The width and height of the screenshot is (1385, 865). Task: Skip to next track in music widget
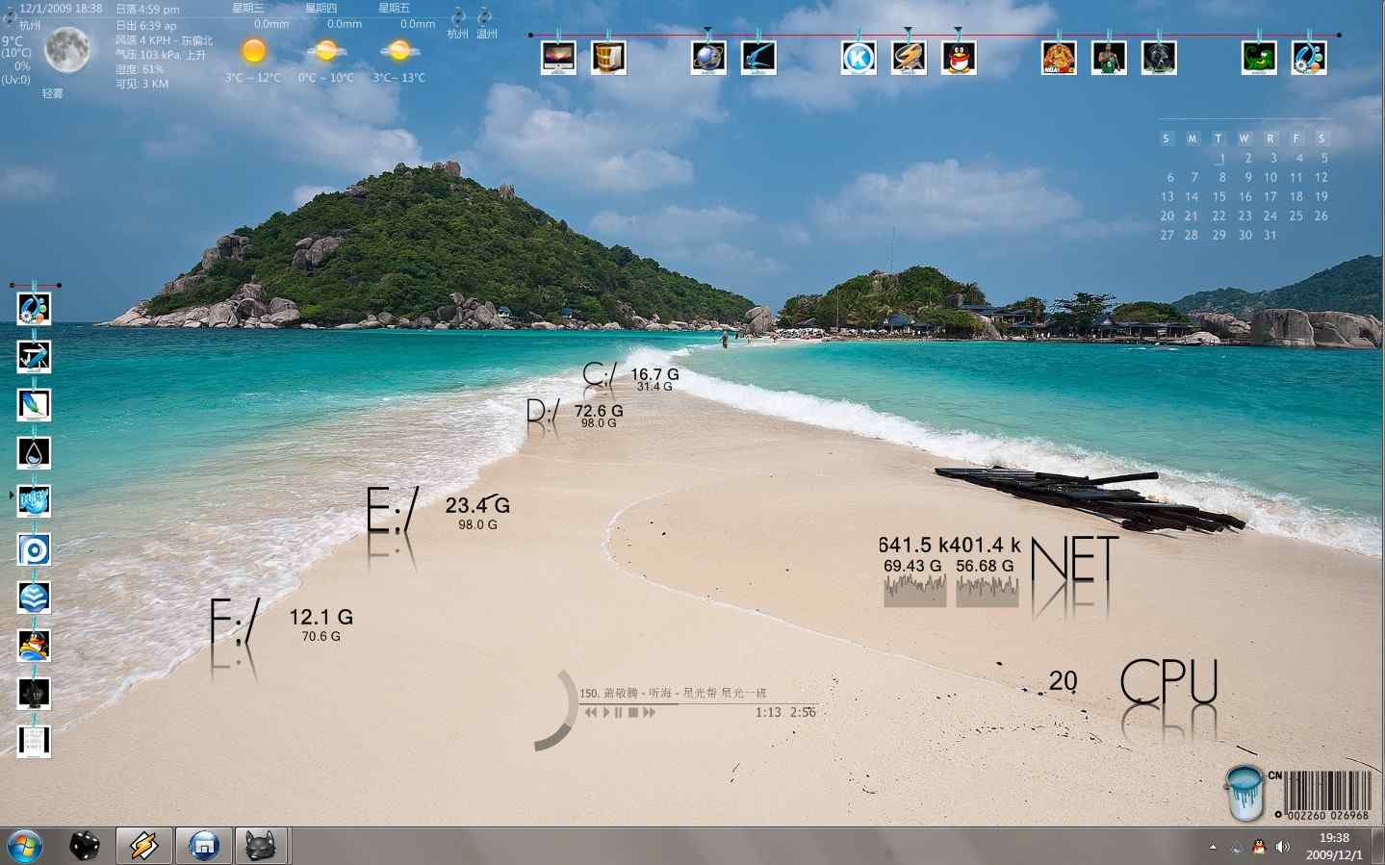coord(650,713)
